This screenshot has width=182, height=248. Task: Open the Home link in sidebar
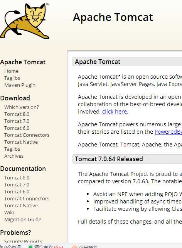pos(11,71)
